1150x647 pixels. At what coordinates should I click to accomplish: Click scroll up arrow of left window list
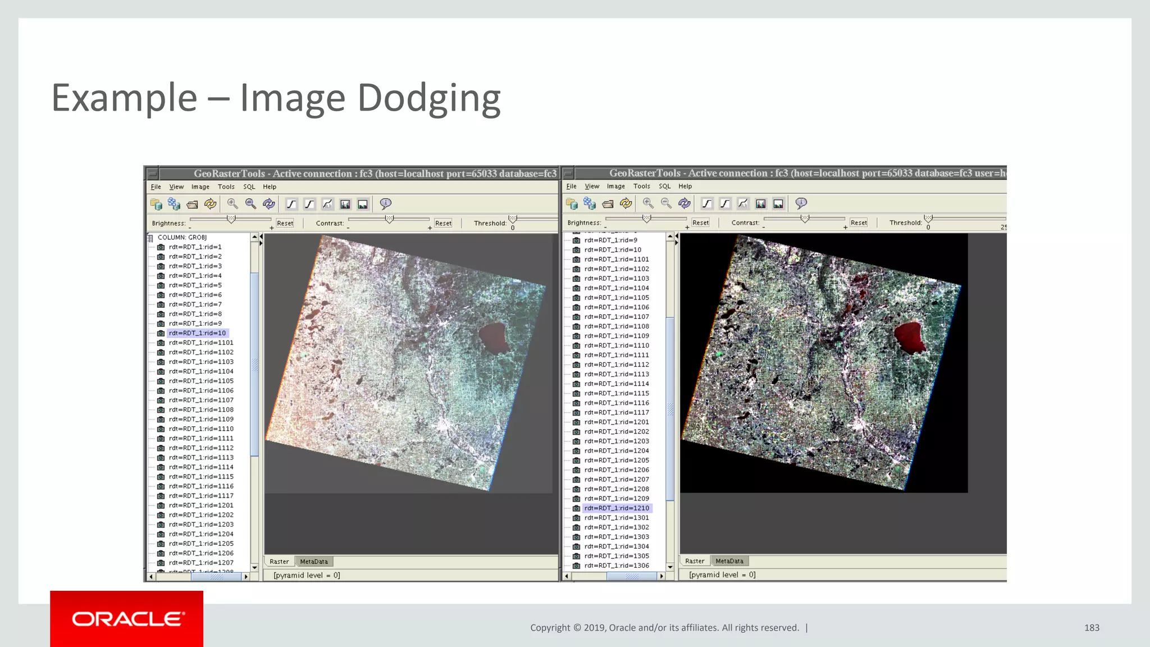[x=254, y=238]
